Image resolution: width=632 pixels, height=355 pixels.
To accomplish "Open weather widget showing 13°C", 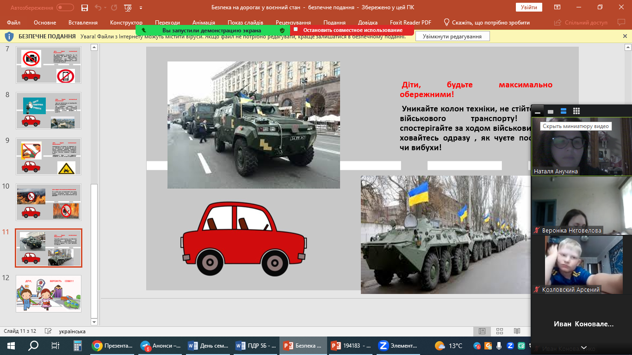I will (x=449, y=345).
